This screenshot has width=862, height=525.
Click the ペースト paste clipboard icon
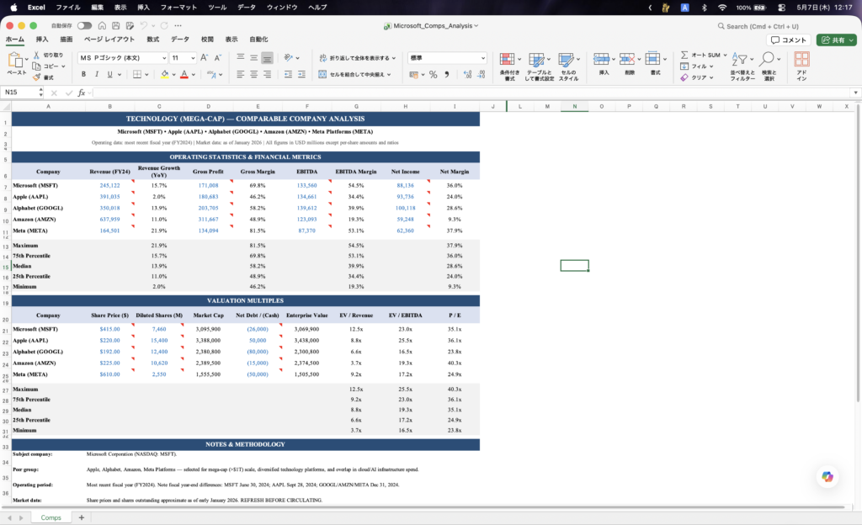[15, 60]
